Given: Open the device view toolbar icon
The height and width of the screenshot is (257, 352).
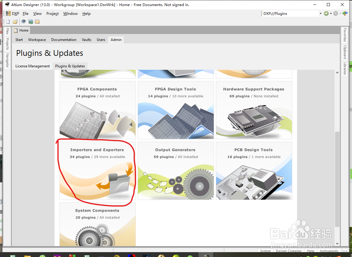Looking at the screenshot, I should pyautogui.click(x=23, y=22).
